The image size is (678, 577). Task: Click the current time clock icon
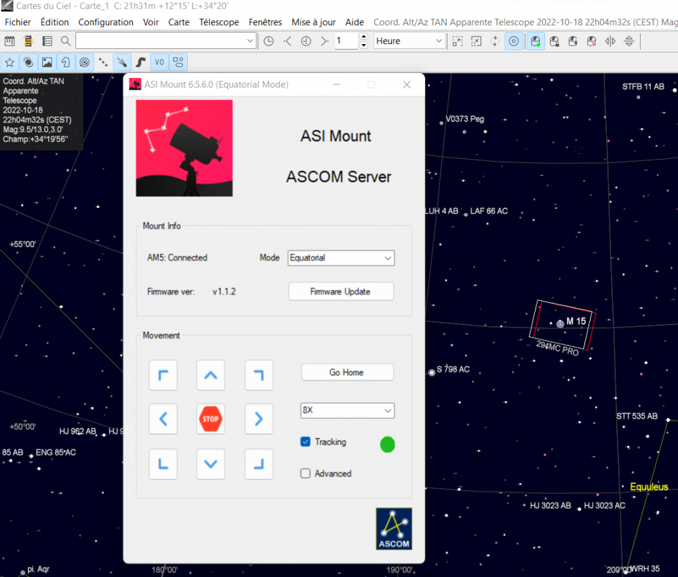(306, 41)
